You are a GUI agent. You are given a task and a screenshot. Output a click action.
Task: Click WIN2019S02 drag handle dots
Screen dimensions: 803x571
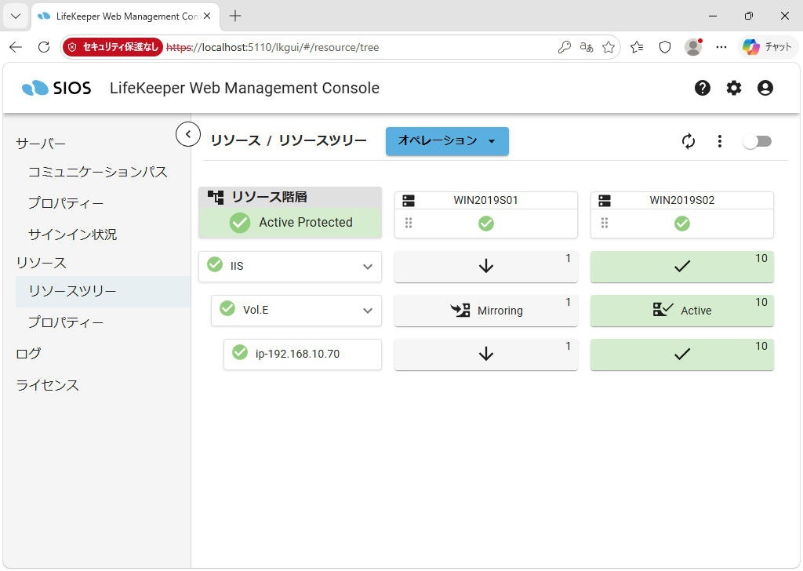click(x=605, y=223)
